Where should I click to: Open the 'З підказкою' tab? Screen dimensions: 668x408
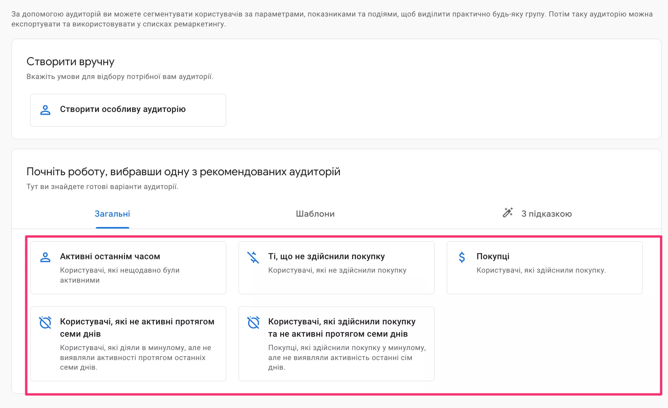(546, 214)
